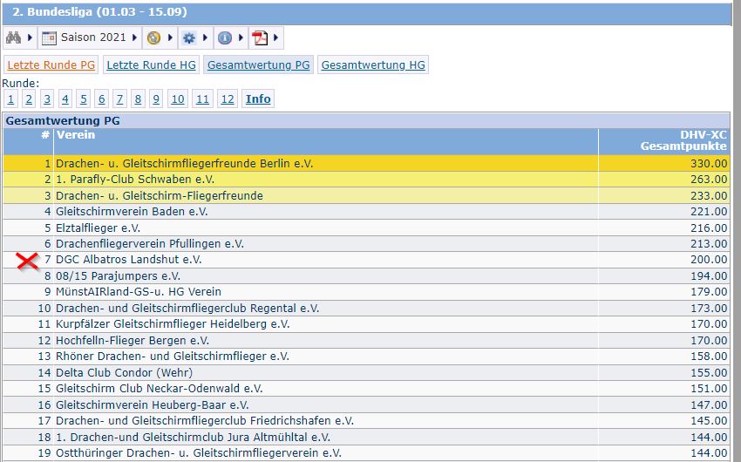
Task: Click the 263.00 points value
Action: tap(709, 180)
